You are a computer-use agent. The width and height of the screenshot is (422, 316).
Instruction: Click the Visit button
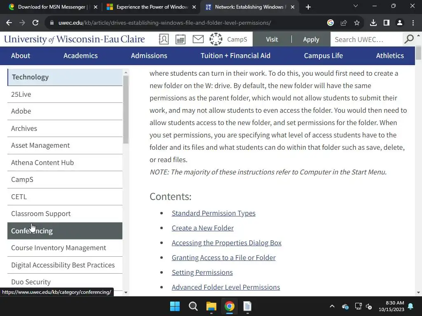point(272,39)
